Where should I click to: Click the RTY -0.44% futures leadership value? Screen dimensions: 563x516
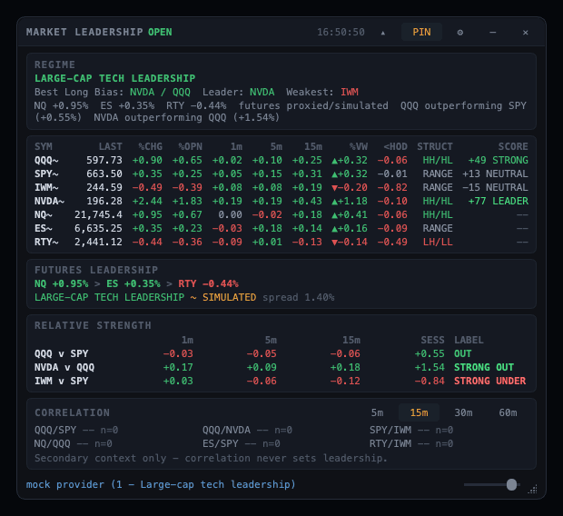tap(208, 283)
